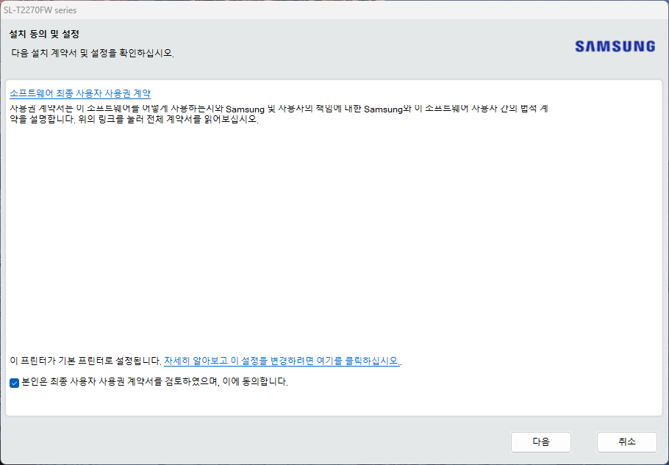Uncheck the license agreement consent checkbox
669x465 pixels.
(x=14, y=382)
